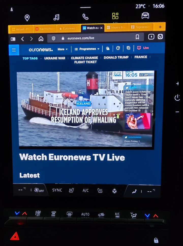Switch to the Nachrichten browser tab
Screen dimensions: 183x246
[x=45, y=29]
